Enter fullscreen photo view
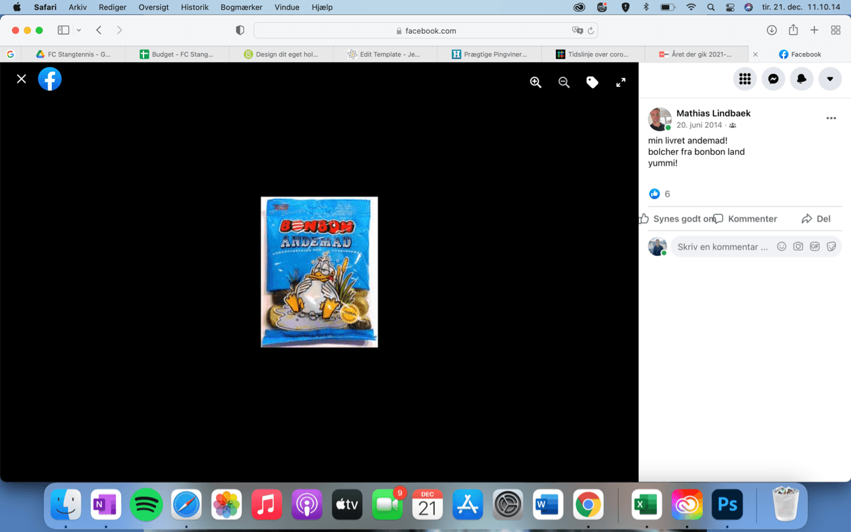Image resolution: width=851 pixels, height=532 pixels. [x=621, y=82]
